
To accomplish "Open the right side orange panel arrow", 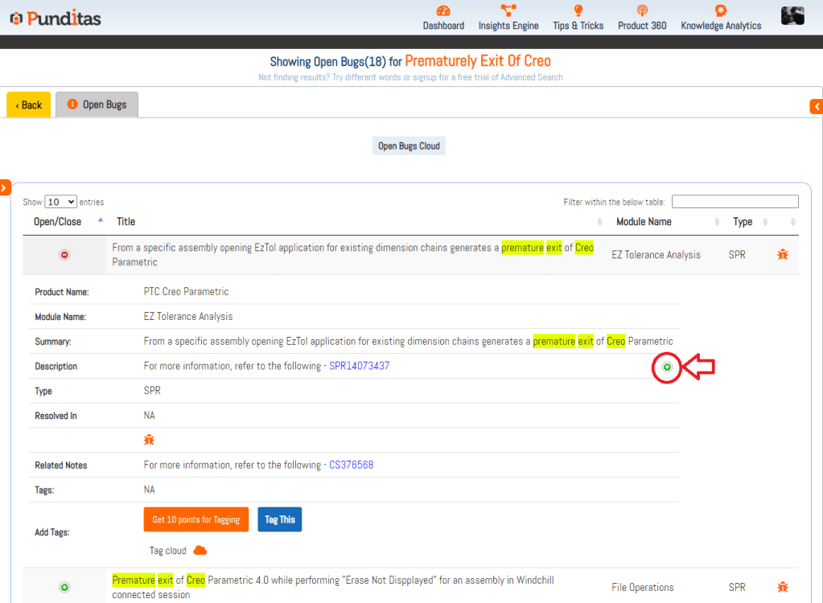I will [x=817, y=106].
